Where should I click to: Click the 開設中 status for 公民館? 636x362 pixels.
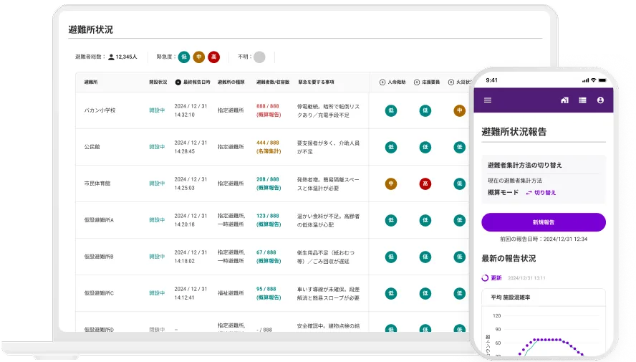tap(157, 147)
